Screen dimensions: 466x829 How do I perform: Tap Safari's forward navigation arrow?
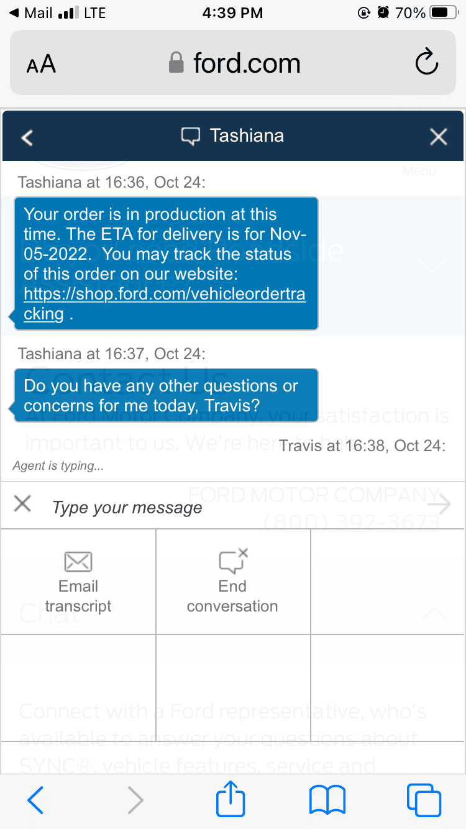point(135,800)
